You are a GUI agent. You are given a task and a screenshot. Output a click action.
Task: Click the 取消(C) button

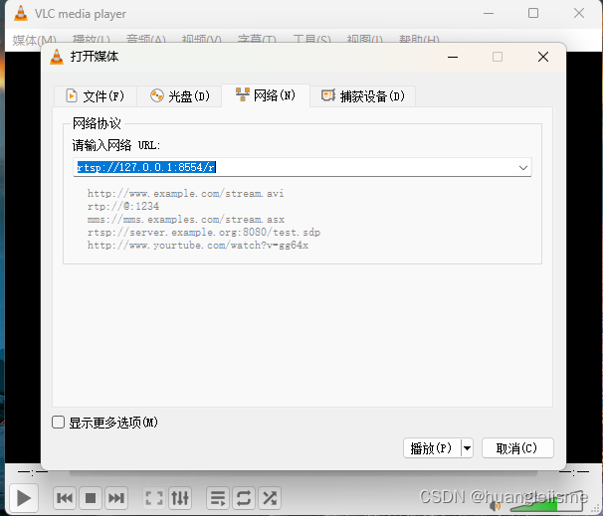(x=517, y=448)
